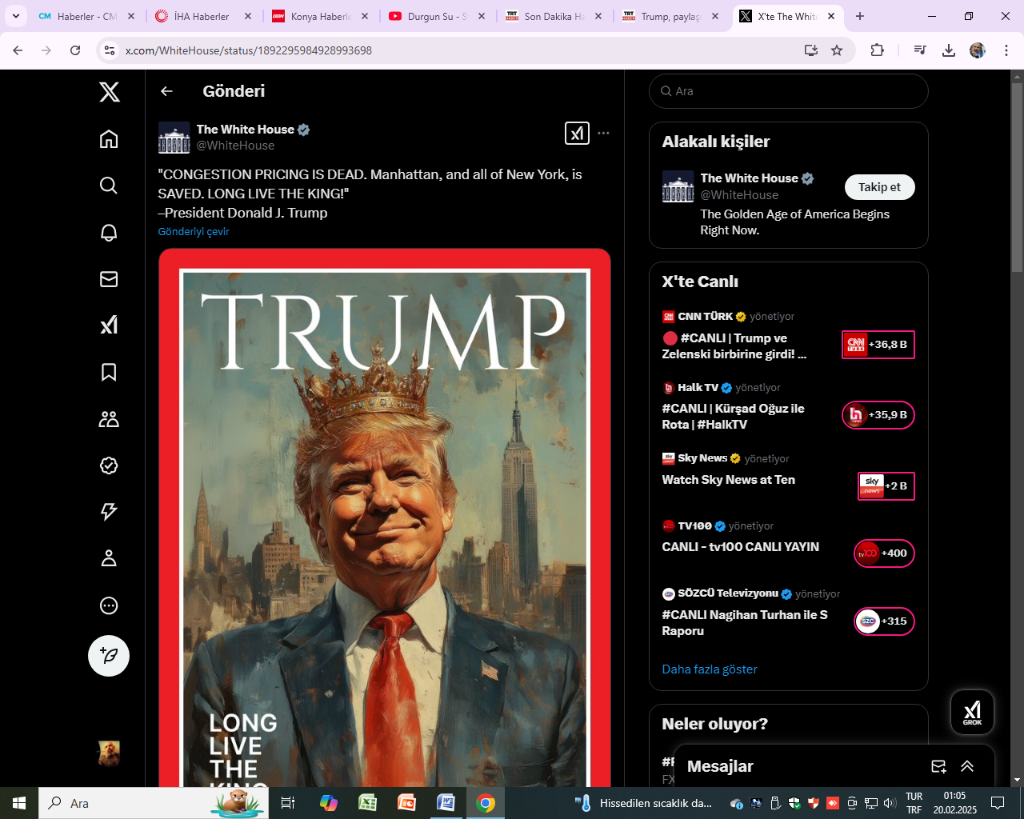Open a new browser tab
This screenshot has height=819, width=1024.
pyautogui.click(x=860, y=16)
